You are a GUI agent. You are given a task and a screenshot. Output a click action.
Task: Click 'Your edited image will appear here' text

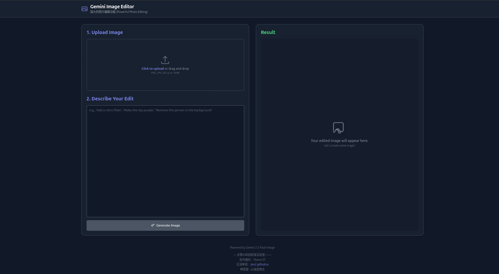339,141
